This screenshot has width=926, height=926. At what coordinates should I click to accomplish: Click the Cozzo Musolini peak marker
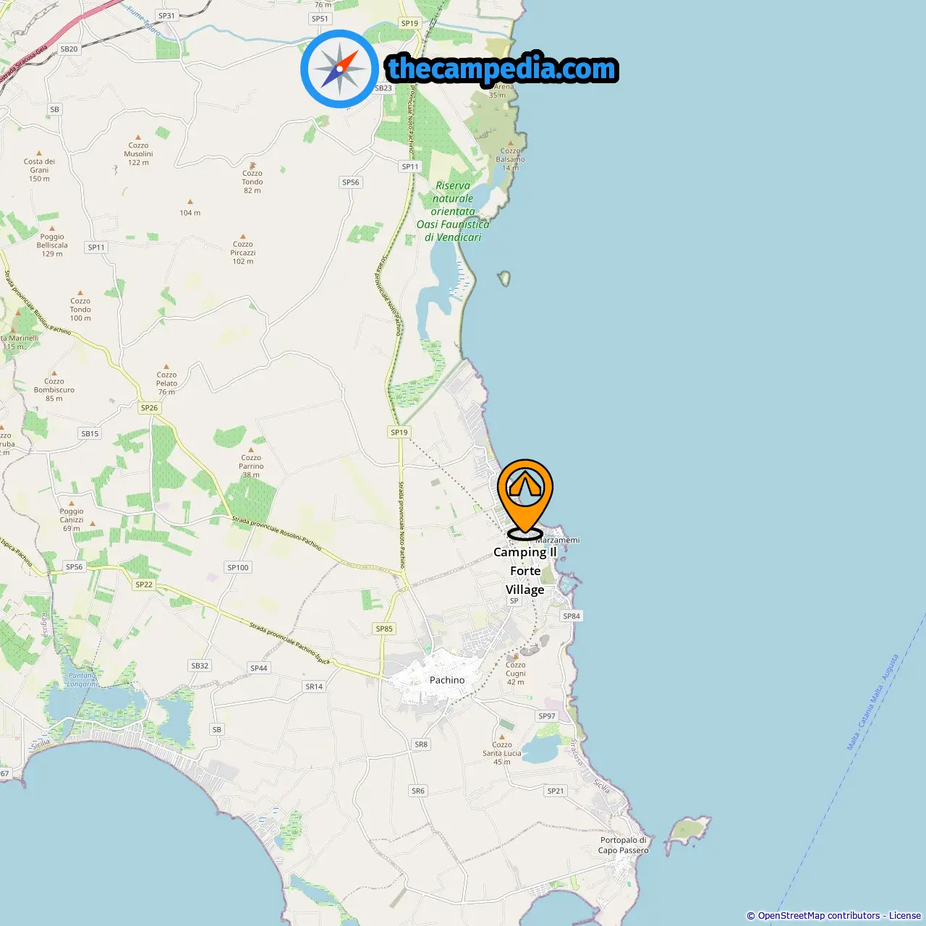138,137
